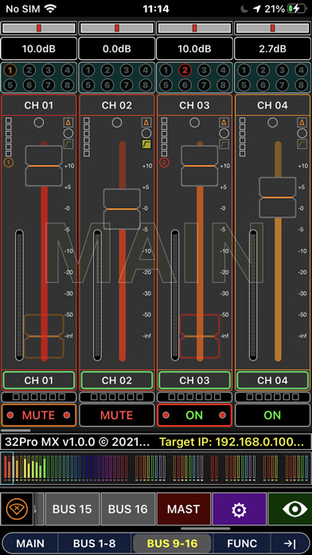The height and width of the screenshot is (555, 312).
Task: Open the FUNC tab
Action: 242,543
